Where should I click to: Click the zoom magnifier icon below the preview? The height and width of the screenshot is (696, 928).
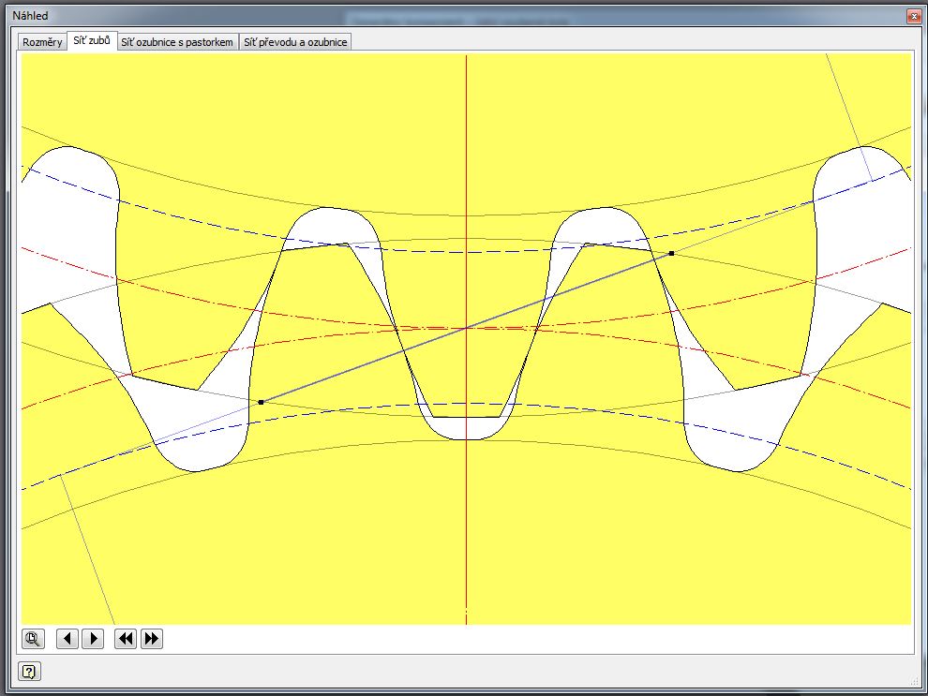[32, 639]
